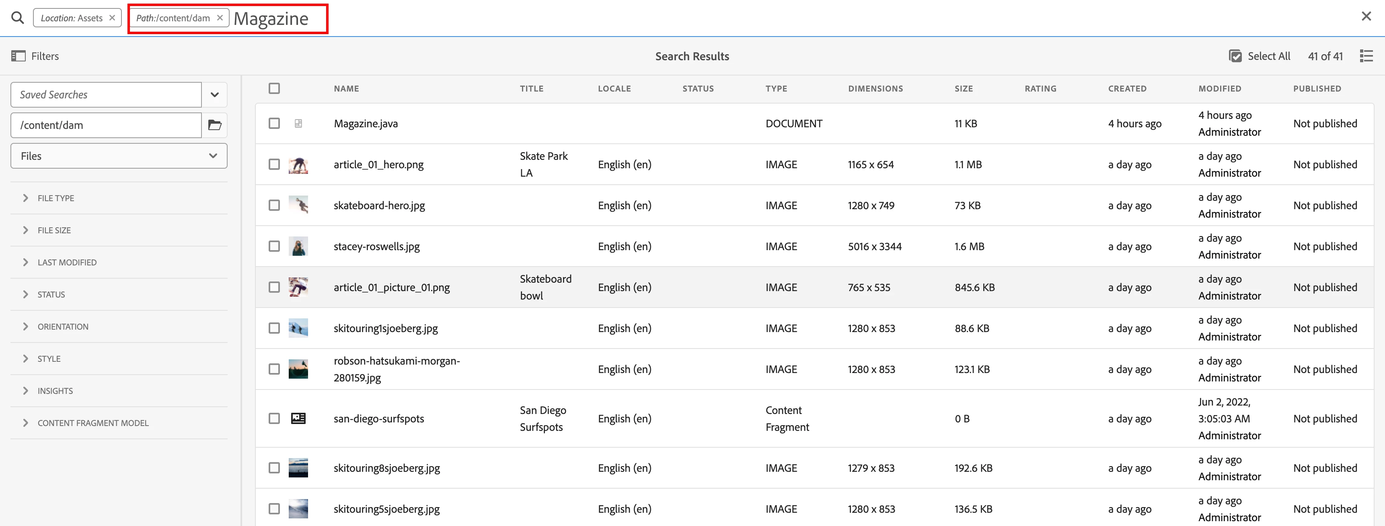Screen dimensions: 1385x526
Task: Select the skateboard-hero.jpg checkbox
Action: (274, 205)
